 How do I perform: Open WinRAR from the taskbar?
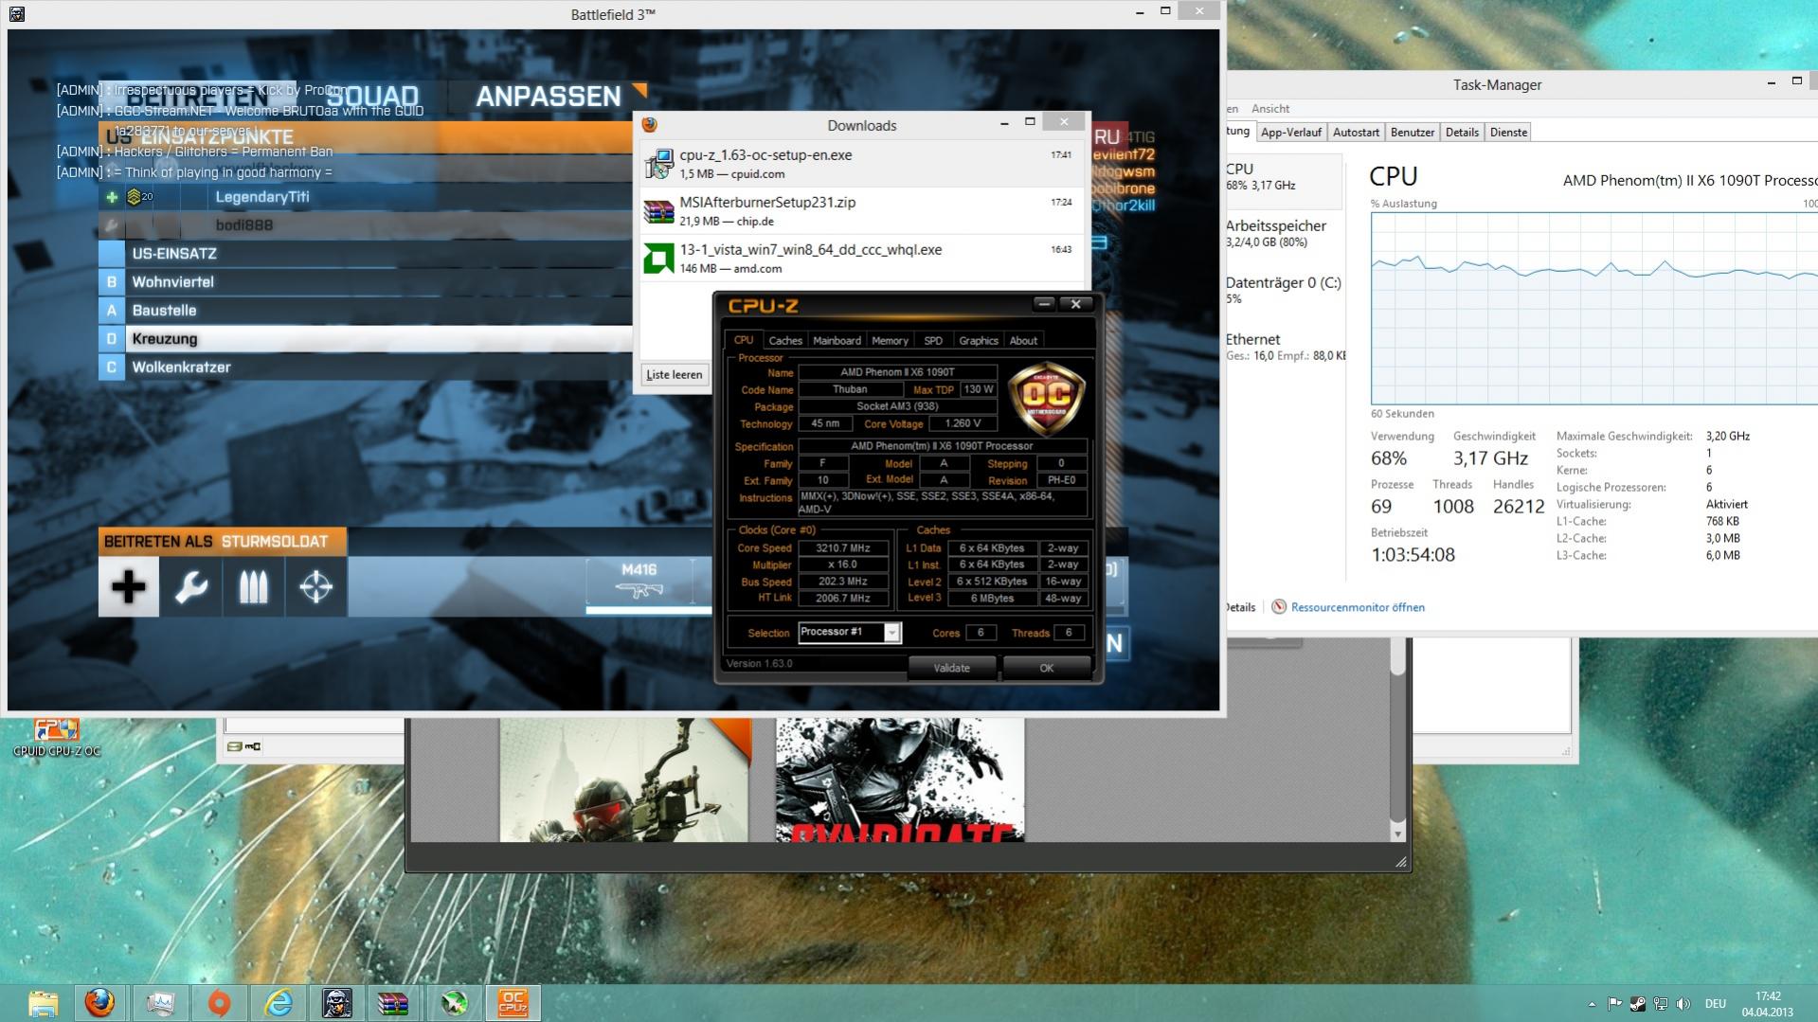[394, 1002]
